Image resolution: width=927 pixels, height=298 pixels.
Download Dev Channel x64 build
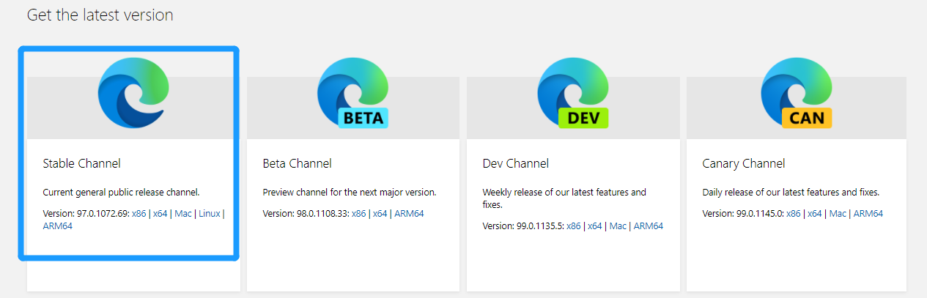coord(595,226)
